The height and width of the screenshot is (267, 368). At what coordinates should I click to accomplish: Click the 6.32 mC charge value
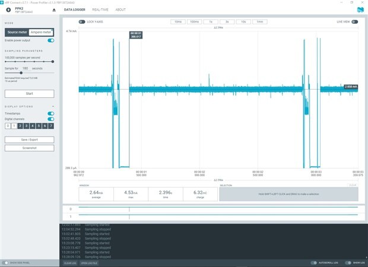200,194
